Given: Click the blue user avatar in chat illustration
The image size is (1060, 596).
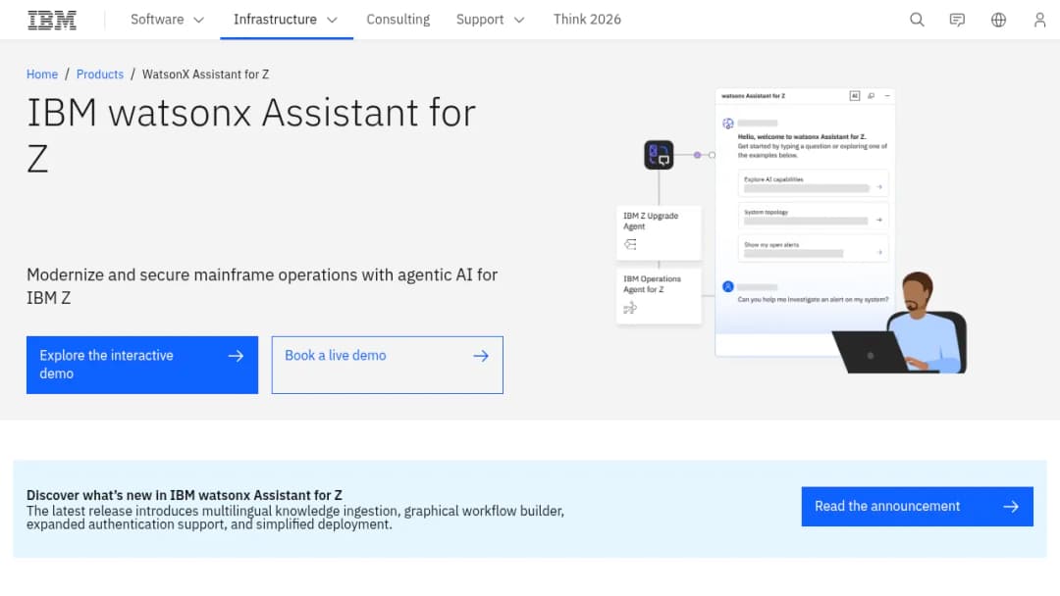Looking at the screenshot, I should tap(728, 286).
